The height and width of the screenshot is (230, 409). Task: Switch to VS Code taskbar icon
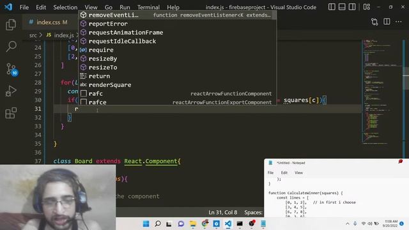coord(228,224)
